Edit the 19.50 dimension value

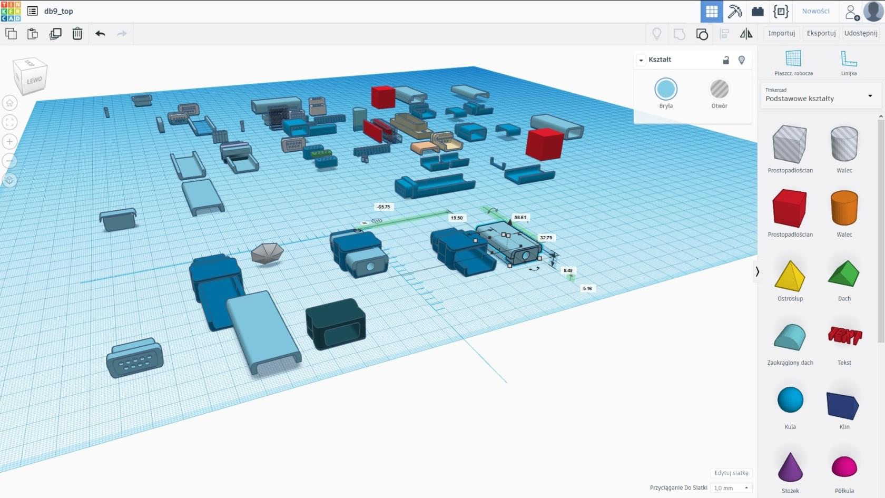pyautogui.click(x=457, y=218)
